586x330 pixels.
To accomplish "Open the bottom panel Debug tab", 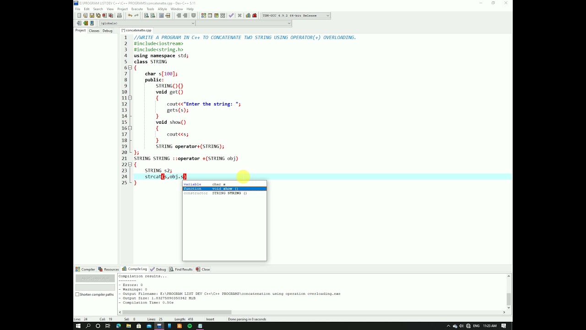I will (x=158, y=269).
